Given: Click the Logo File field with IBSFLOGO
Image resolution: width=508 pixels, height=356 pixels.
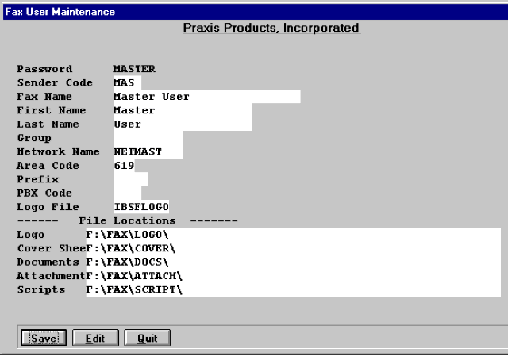Looking at the screenshot, I should pyautogui.click(x=141, y=207).
